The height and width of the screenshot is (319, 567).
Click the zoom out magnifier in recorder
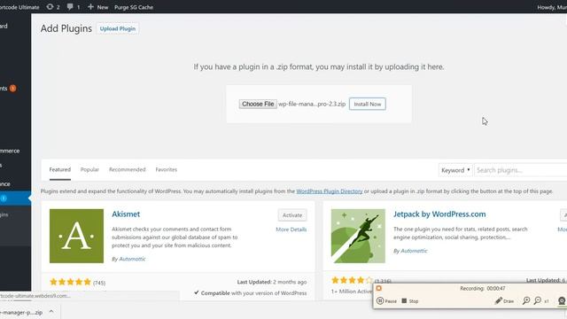pos(538,300)
